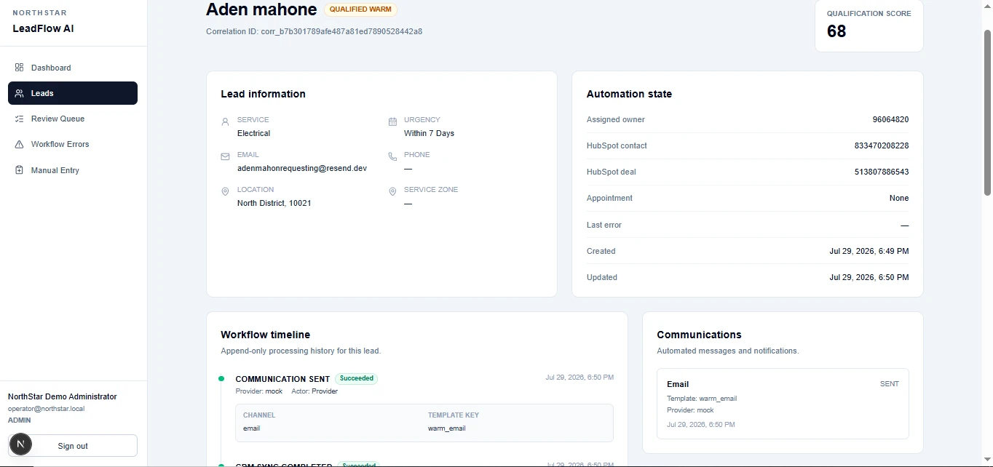Click the Automation state heading
Viewport: 993px width, 467px height.
(x=629, y=94)
